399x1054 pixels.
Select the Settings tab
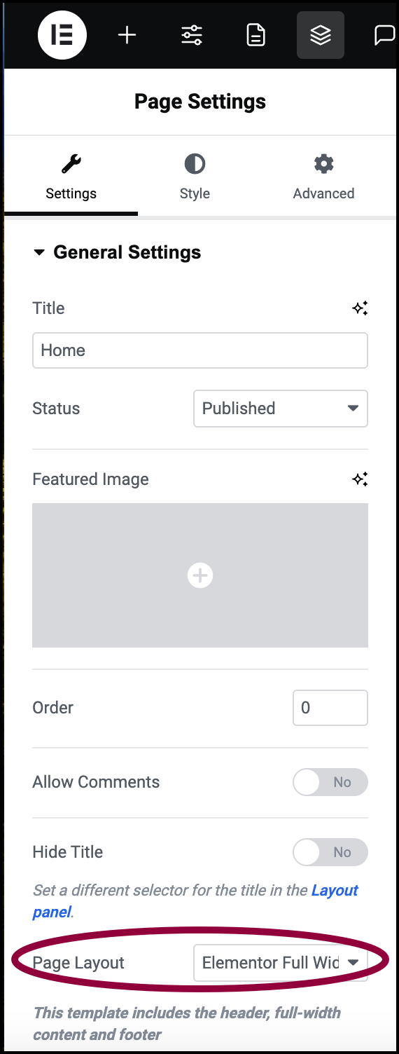coord(71,178)
